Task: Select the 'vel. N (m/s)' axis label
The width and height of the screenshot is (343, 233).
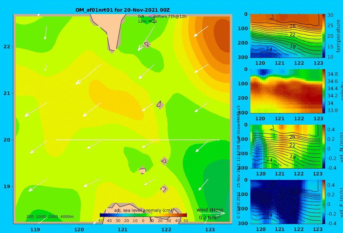Action: 341,147
